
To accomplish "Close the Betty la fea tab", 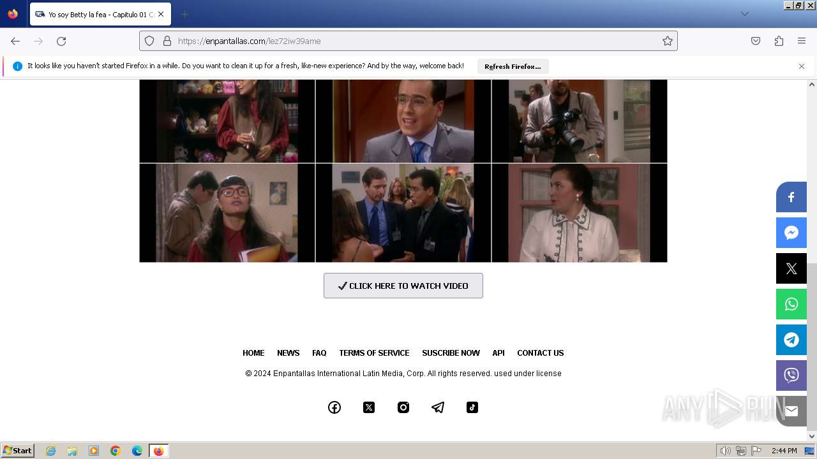I will 161,14.
